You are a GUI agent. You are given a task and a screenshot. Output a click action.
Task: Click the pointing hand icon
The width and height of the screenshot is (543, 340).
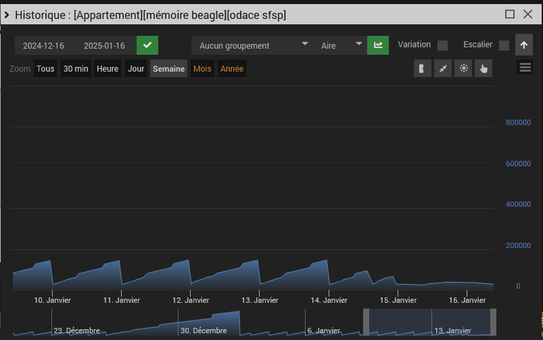[483, 68]
